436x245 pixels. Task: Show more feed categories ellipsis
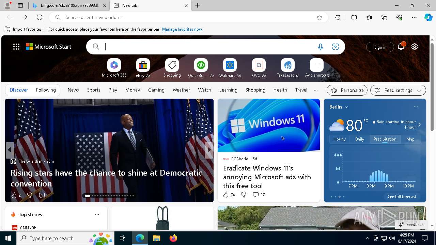(316, 90)
